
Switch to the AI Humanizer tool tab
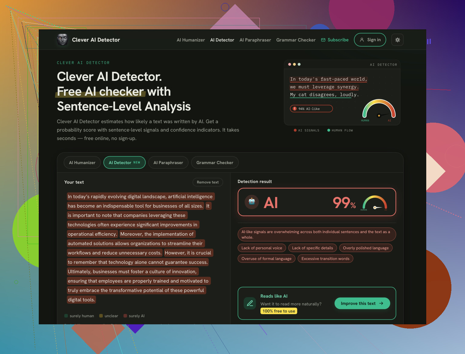coord(82,163)
